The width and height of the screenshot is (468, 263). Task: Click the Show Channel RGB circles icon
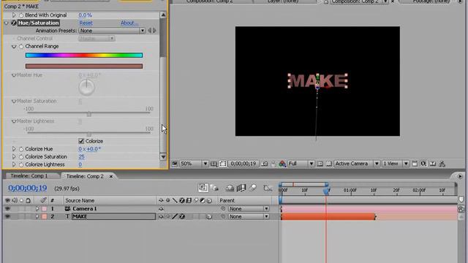tap(282, 164)
